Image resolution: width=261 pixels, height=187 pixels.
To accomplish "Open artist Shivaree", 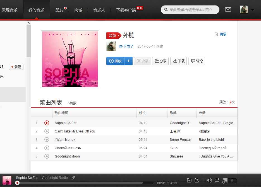I will 176,156.
